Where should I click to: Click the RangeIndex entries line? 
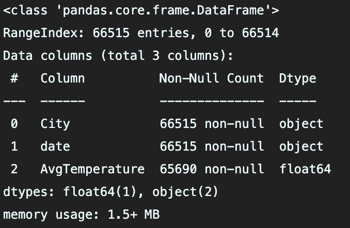[x=141, y=33]
